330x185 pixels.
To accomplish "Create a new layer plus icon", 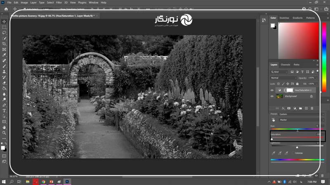I will pos(306,108).
